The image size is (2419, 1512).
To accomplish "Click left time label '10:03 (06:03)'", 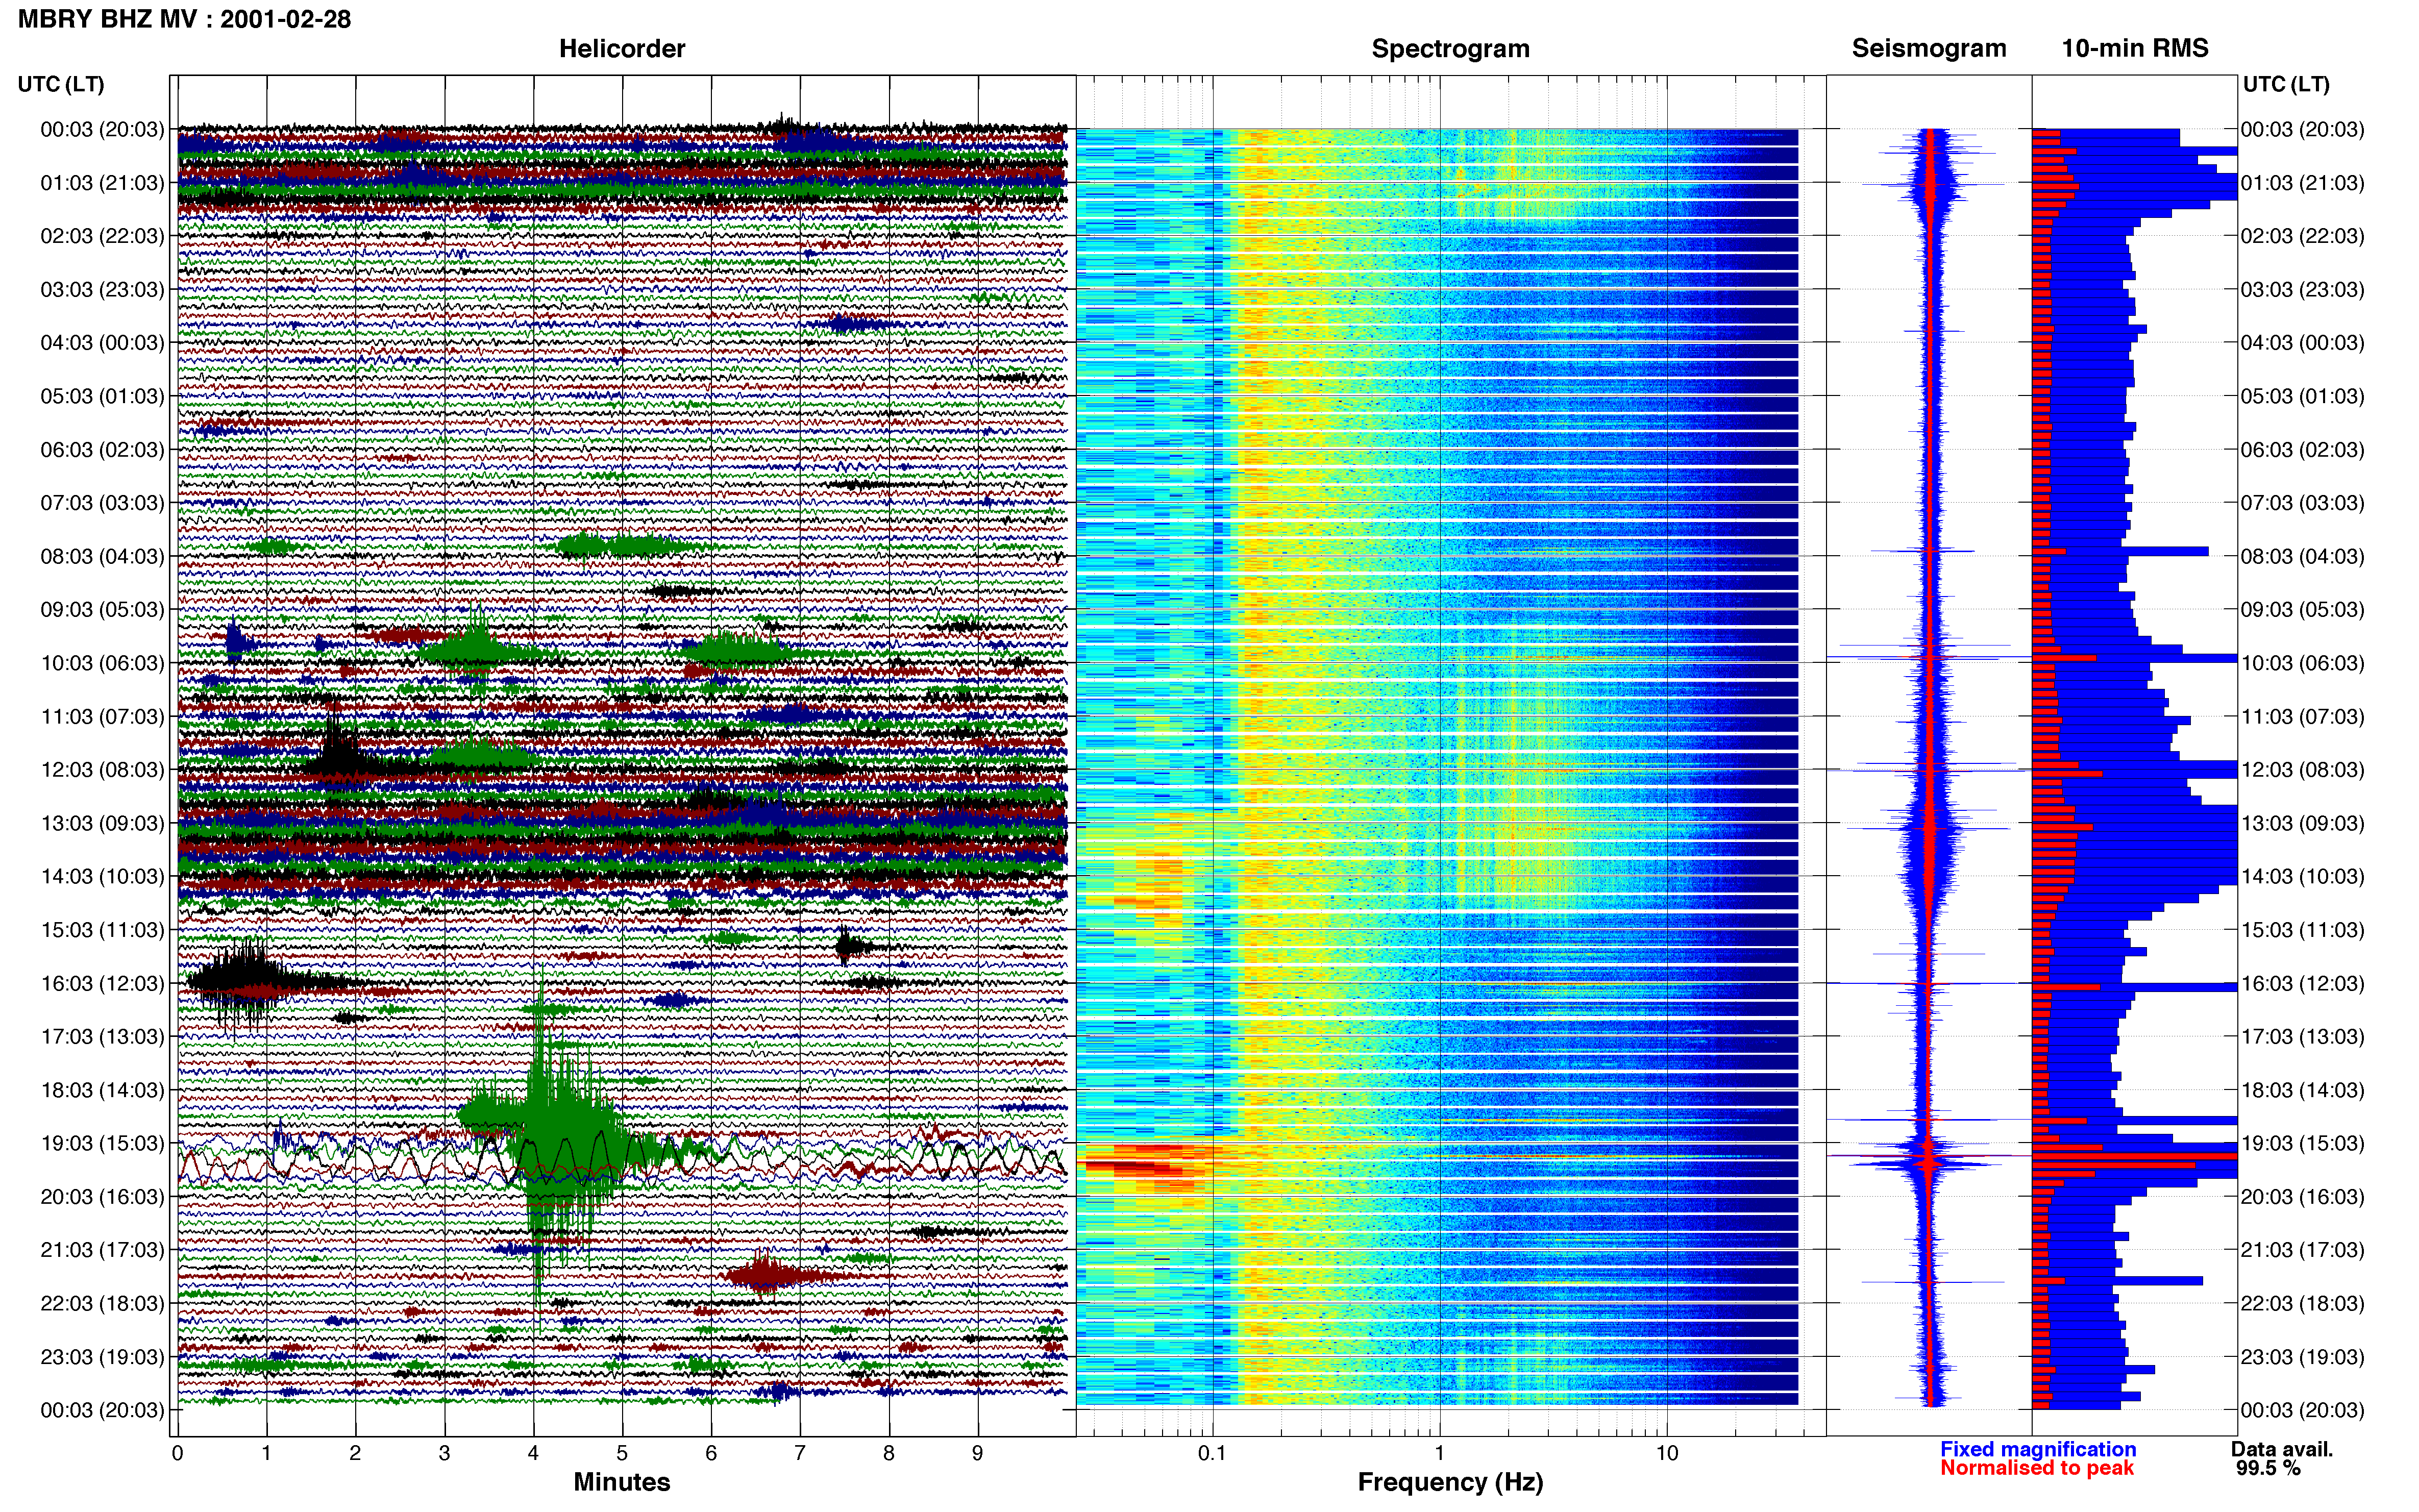I will 102,663.
